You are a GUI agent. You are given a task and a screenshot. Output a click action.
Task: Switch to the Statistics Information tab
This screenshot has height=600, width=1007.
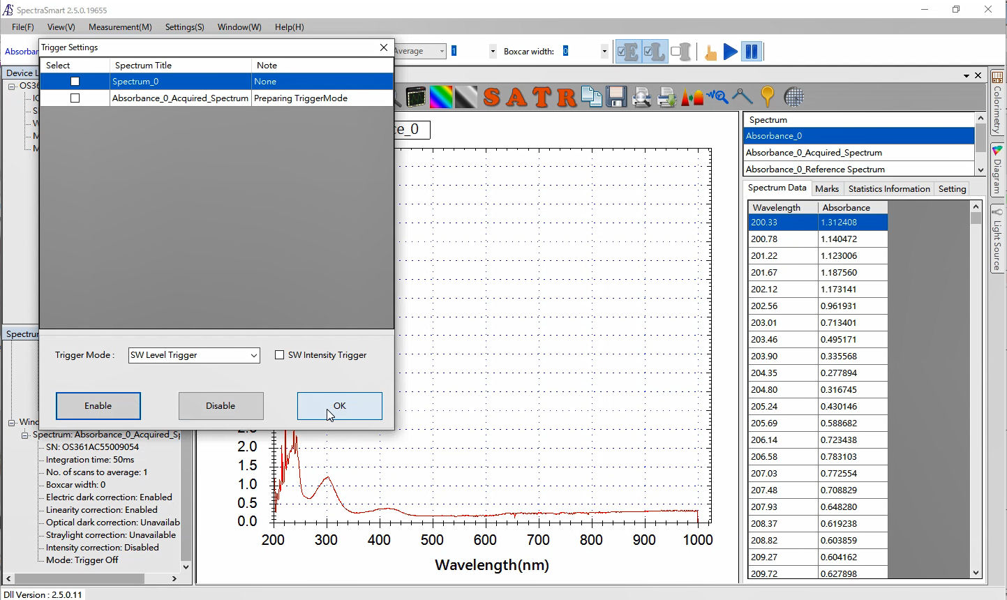(x=888, y=189)
